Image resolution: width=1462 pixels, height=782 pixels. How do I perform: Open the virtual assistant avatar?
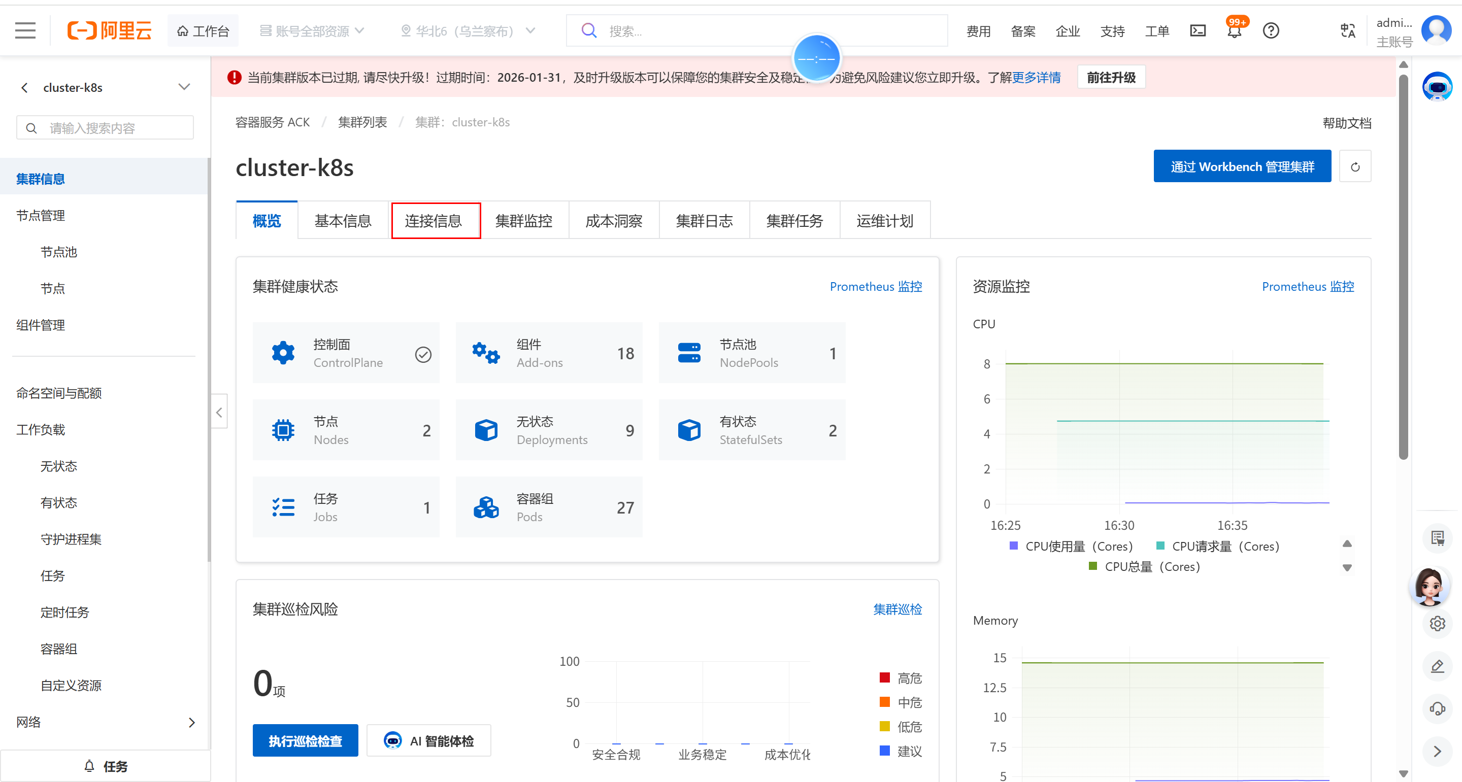click(x=1428, y=586)
